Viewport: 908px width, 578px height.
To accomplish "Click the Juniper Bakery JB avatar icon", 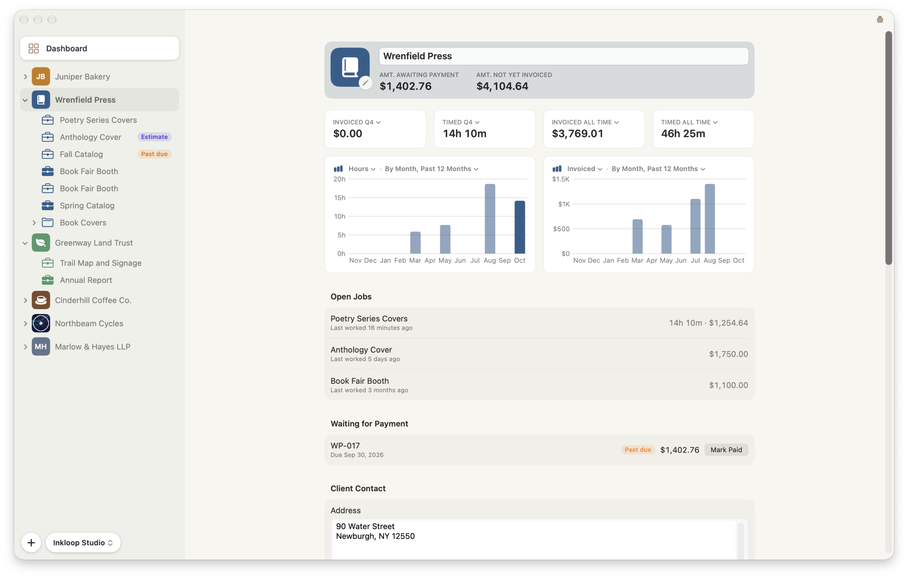I will 41,77.
